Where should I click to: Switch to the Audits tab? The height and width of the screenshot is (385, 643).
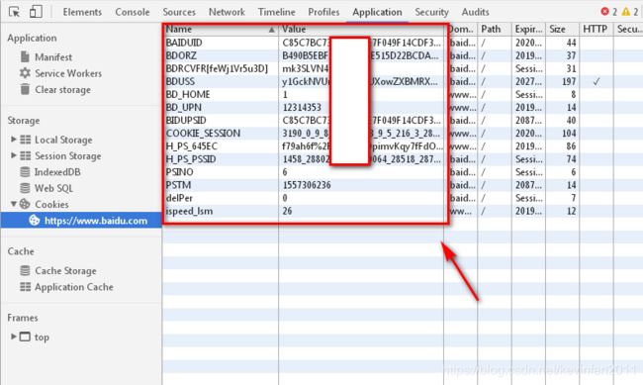pyautogui.click(x=475, y=12)
